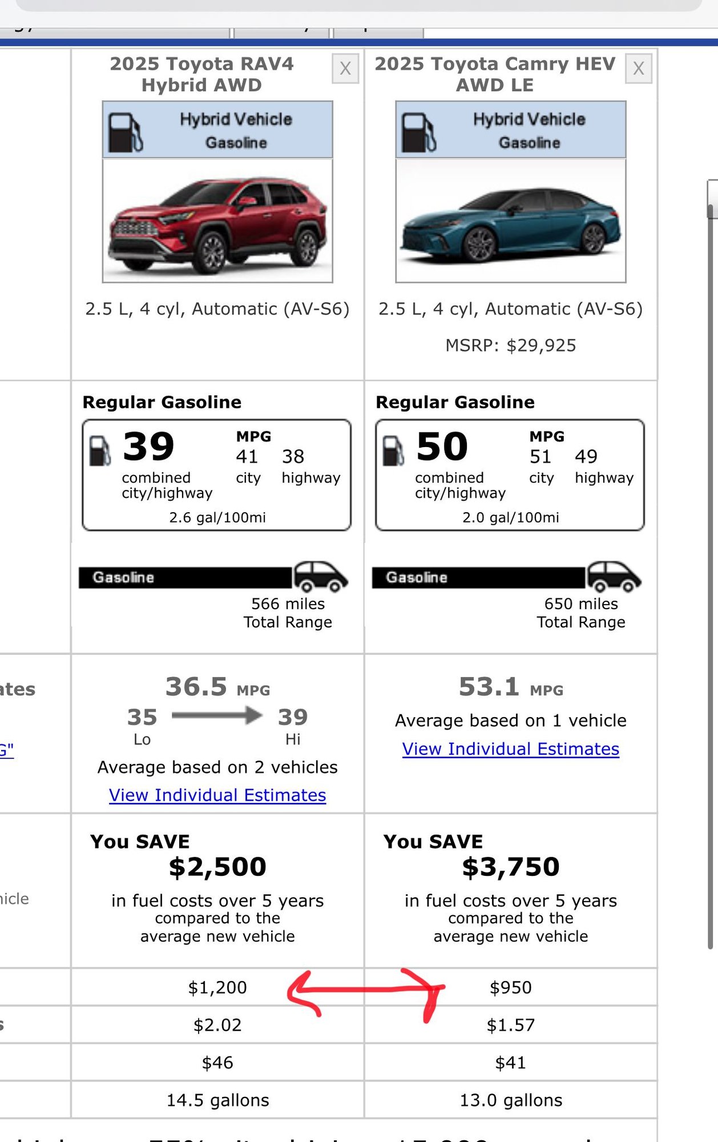Select the 2025 Toyota Camry HEV title
This screenshot has width=718, height=1142.
tap(495, 74)
